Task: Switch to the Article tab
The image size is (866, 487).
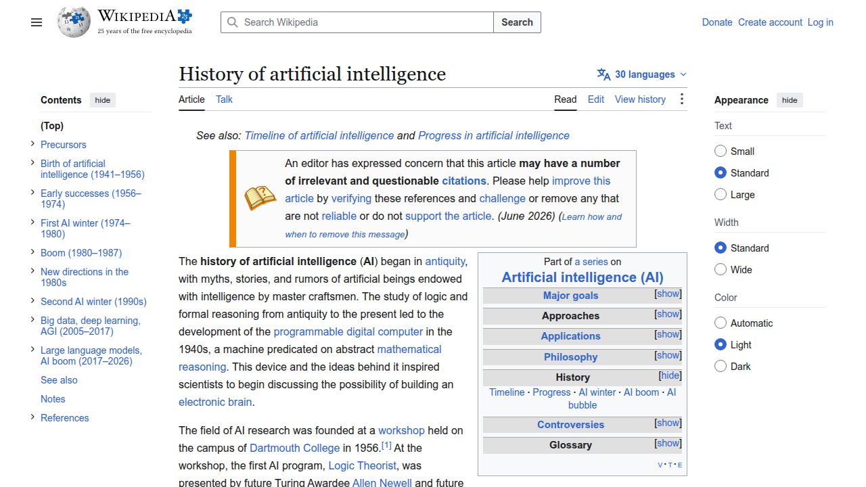Action: point(191,99)
